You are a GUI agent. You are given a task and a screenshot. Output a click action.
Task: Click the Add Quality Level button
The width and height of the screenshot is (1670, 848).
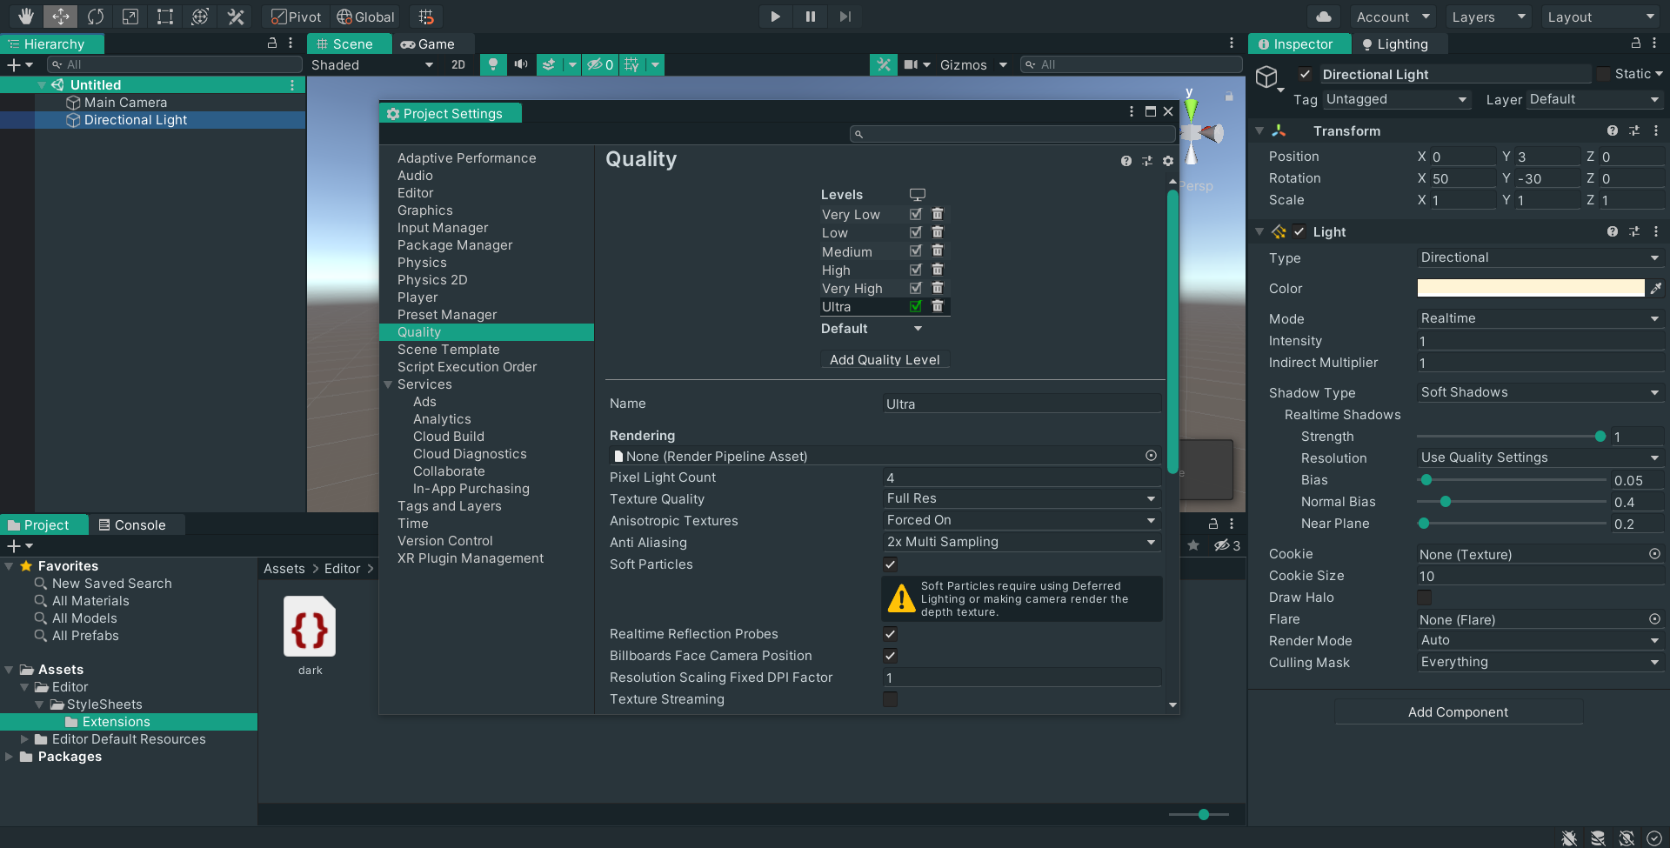click(884, 359)
